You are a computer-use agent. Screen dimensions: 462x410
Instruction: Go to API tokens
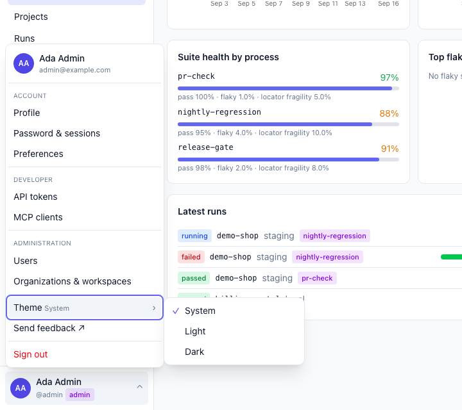(x=85, y=197)
